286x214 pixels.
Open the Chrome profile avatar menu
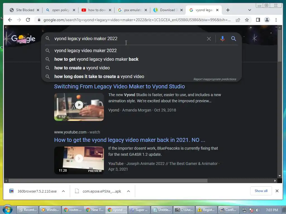[x=267, y=20]
